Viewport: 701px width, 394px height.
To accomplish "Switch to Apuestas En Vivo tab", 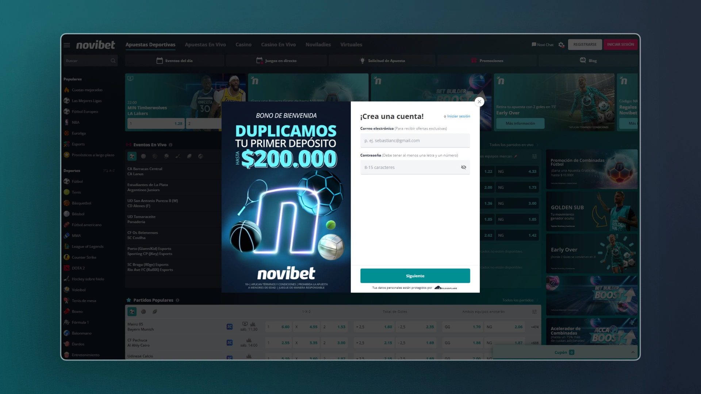I will 205,45.
